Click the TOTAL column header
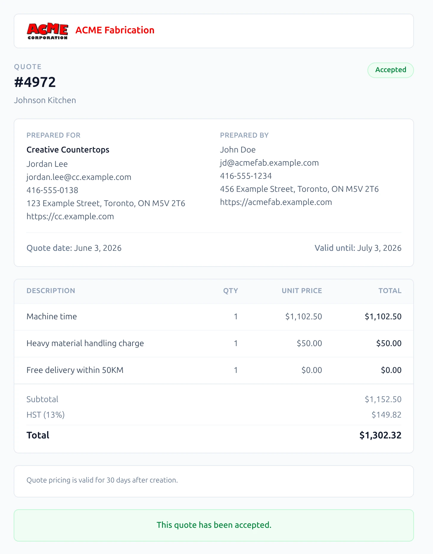 click(390, 291)
